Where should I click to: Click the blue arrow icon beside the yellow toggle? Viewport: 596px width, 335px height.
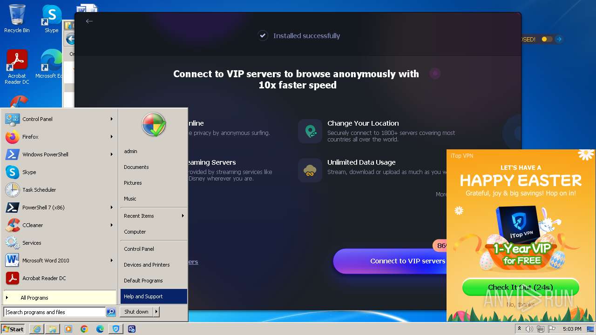pyautogui.click(x=559, y=40)
